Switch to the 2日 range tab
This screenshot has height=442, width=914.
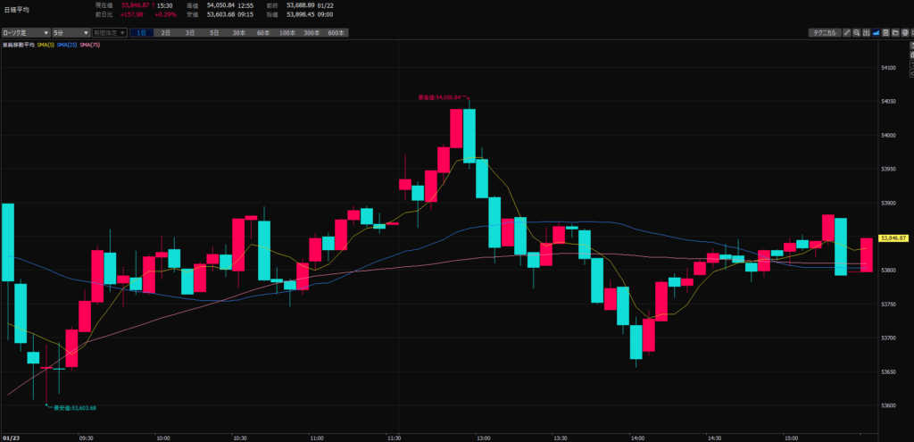(166, 33)
